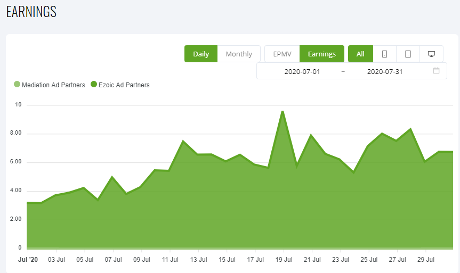The width and height of the screenshot is (460, 273).
Task: Click the dark green Ezoic legend dot
Action: pos(94,85)
